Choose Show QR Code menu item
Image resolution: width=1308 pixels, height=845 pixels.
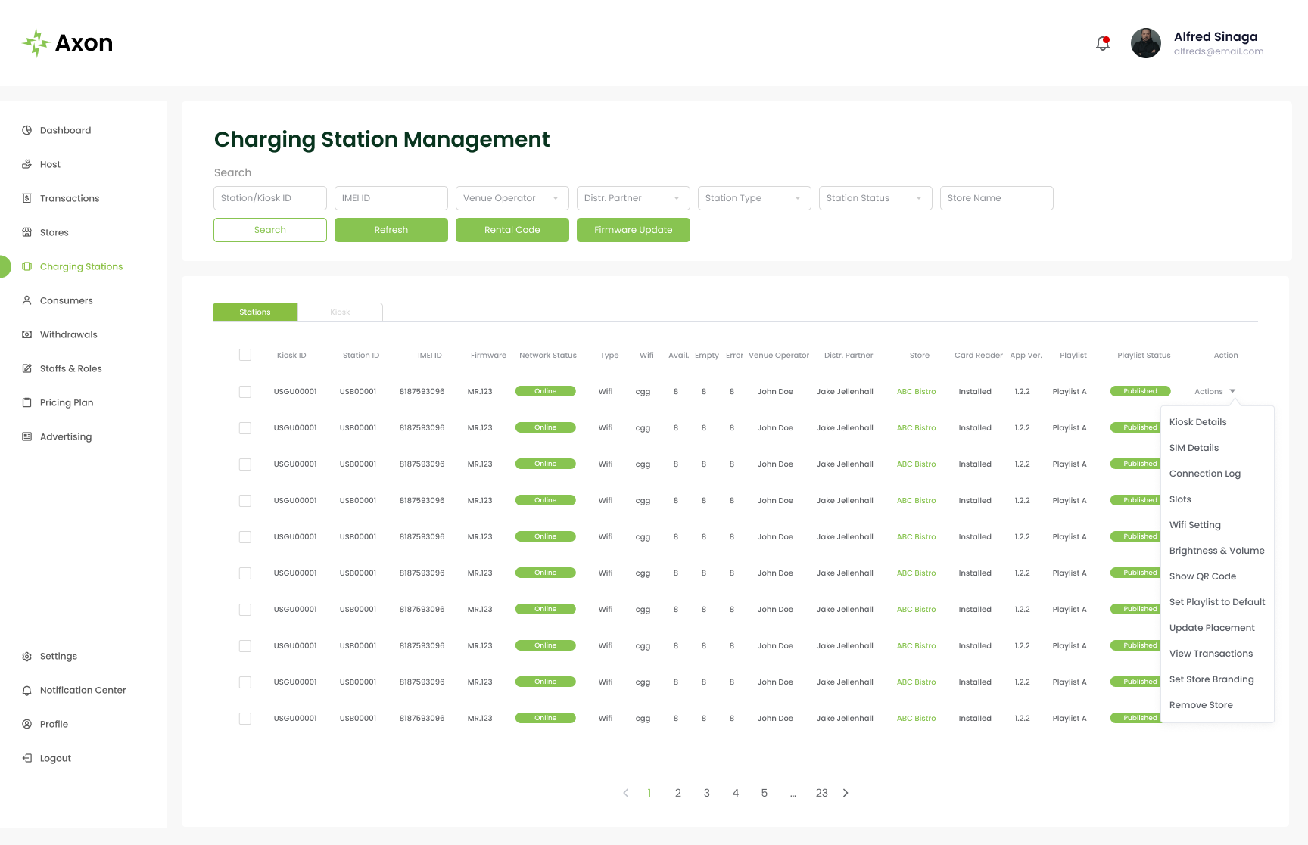[1203, 576]
